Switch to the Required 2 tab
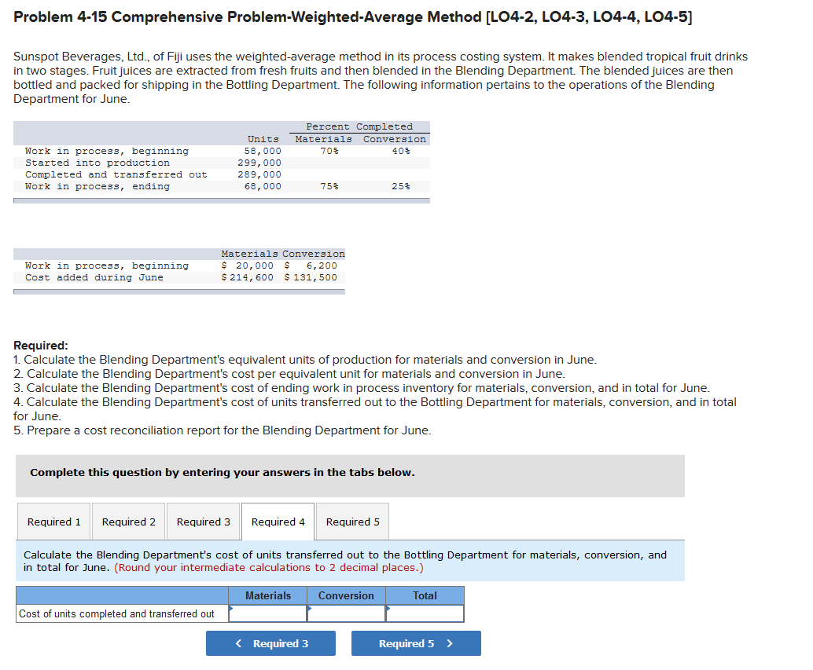Viewport: 813px width, 670px height. [128, 521]
